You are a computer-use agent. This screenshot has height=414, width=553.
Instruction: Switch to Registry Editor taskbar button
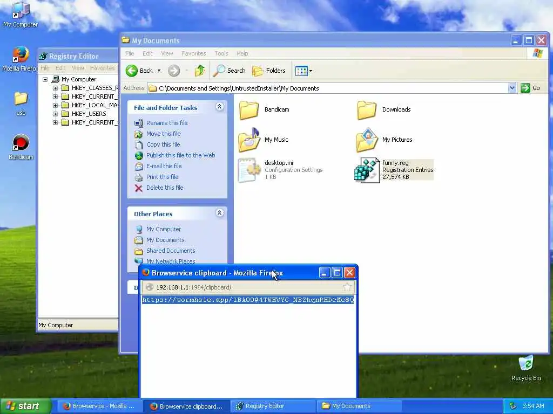point(273,406)
